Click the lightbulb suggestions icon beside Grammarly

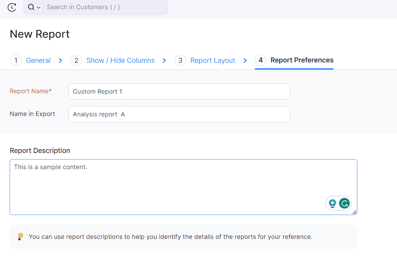(332, 203)
